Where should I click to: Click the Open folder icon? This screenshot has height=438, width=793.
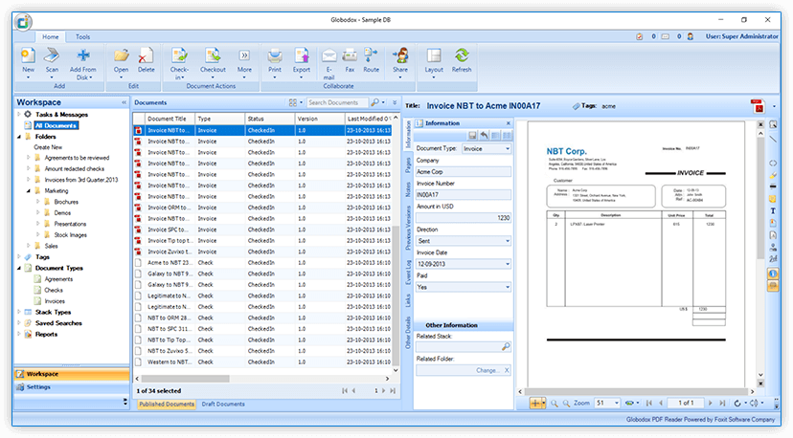121,55
